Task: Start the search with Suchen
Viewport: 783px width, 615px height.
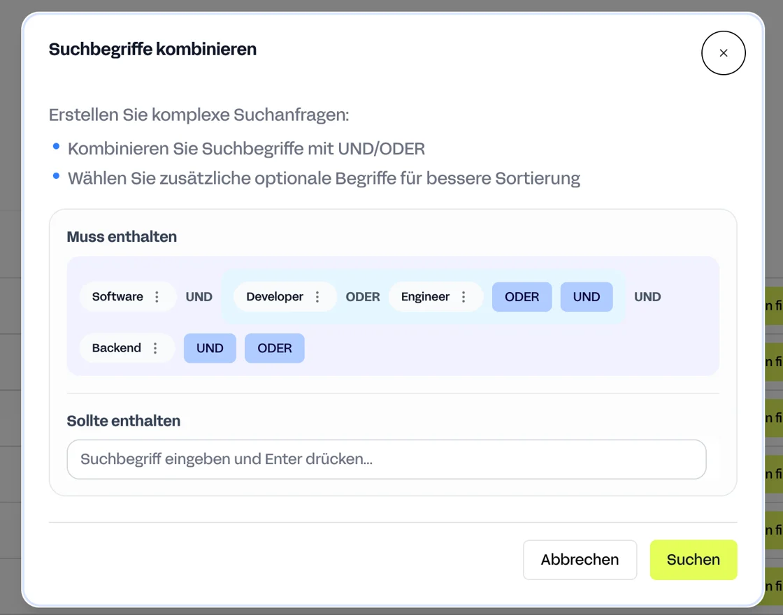Action: (x=694, y=560)
